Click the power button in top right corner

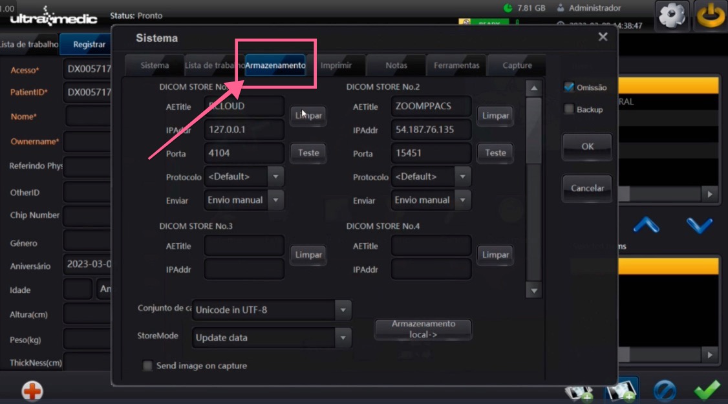click(711, 14)
